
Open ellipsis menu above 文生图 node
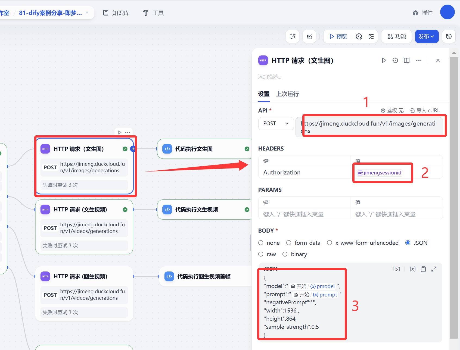pos(128,132)
